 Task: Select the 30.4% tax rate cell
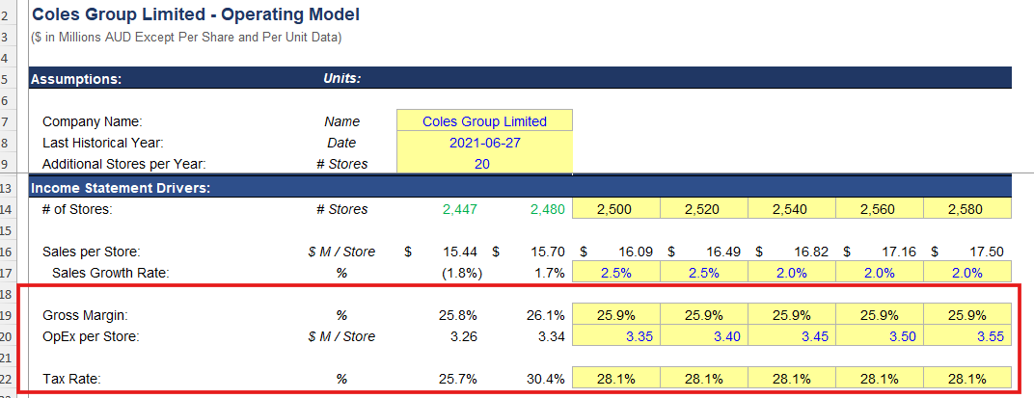pyautogui.click(x=545, y=379)
